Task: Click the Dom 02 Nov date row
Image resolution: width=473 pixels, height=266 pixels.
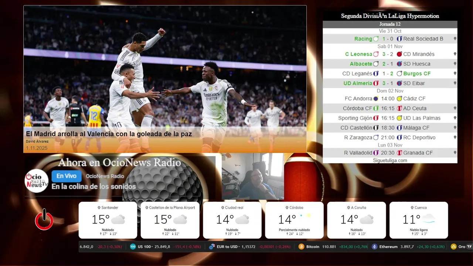Action: pyautogui.click(x=390, y=91)
